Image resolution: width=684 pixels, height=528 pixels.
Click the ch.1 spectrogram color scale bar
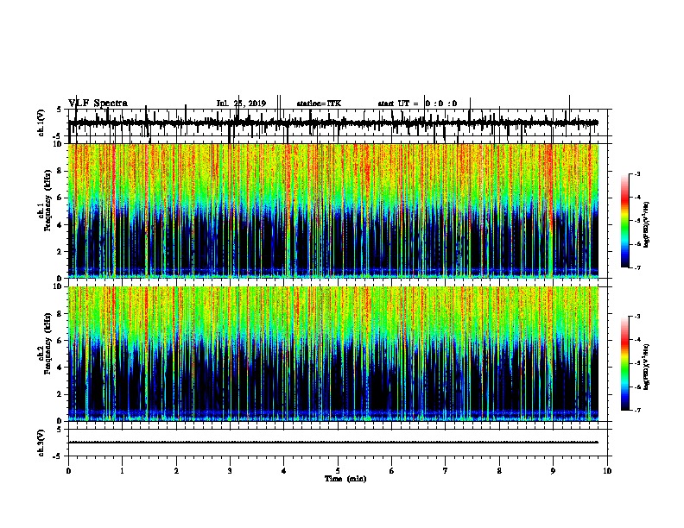point(624,221)
